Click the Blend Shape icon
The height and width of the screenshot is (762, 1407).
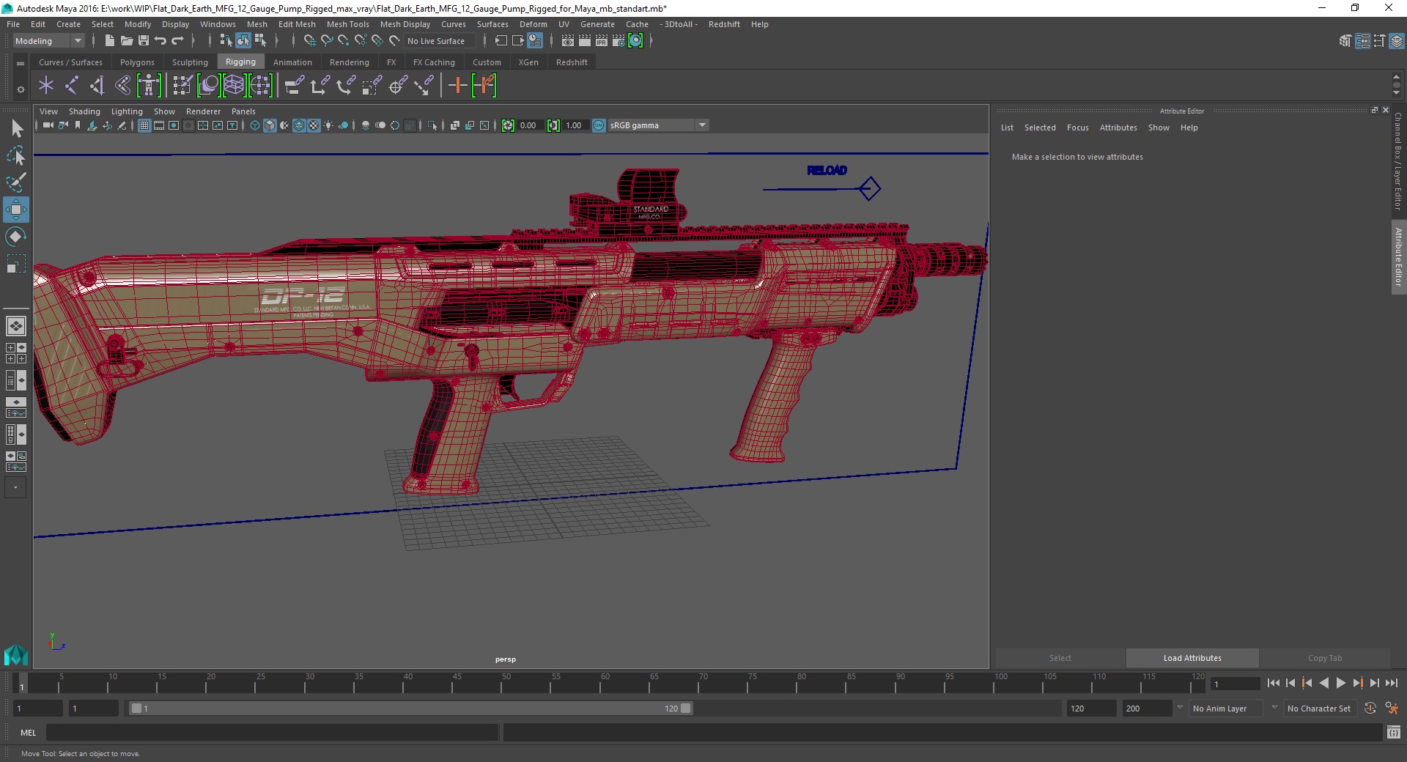pyautogui.click(x=208, y=86)
